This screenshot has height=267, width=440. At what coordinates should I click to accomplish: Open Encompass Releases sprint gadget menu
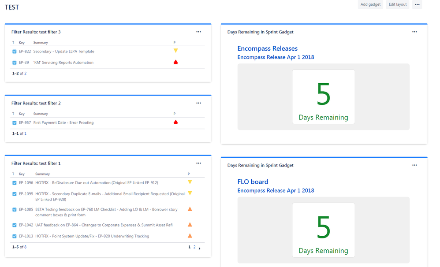pyautogui.click(x=414, y=32)
